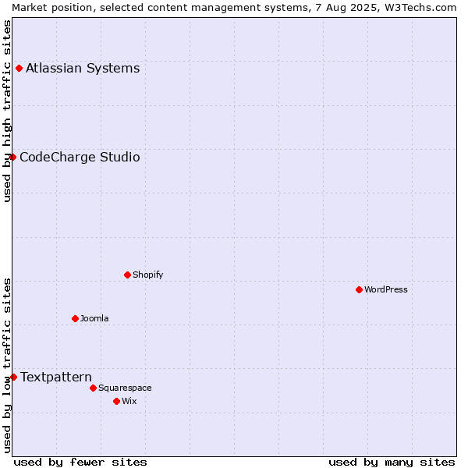Image resolution: width=468 pixels, height=468 pixels.
Task: Click the 'used by fewer sites' axis label
Action: tap(80, 463)
